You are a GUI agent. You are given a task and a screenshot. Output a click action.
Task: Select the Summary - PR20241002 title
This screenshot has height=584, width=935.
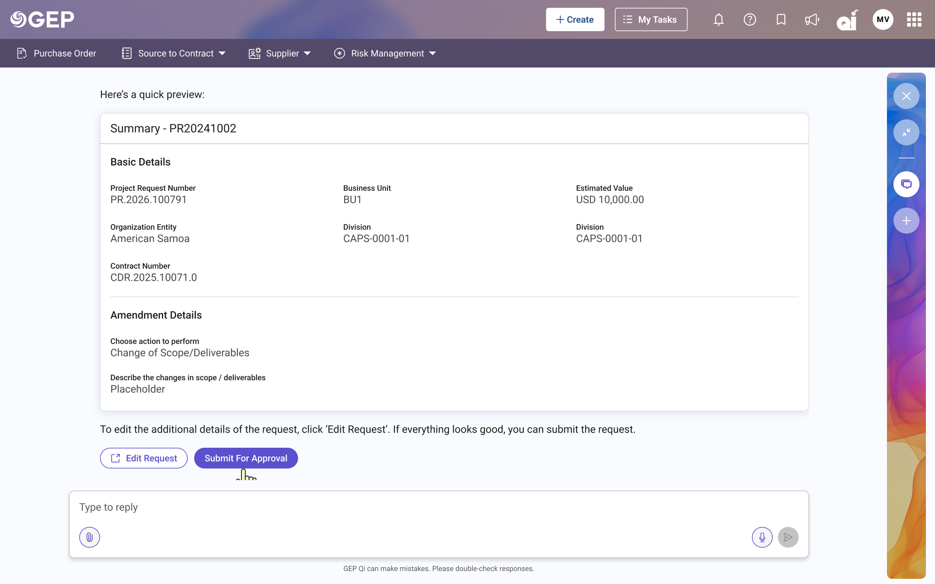click(173, 128)
